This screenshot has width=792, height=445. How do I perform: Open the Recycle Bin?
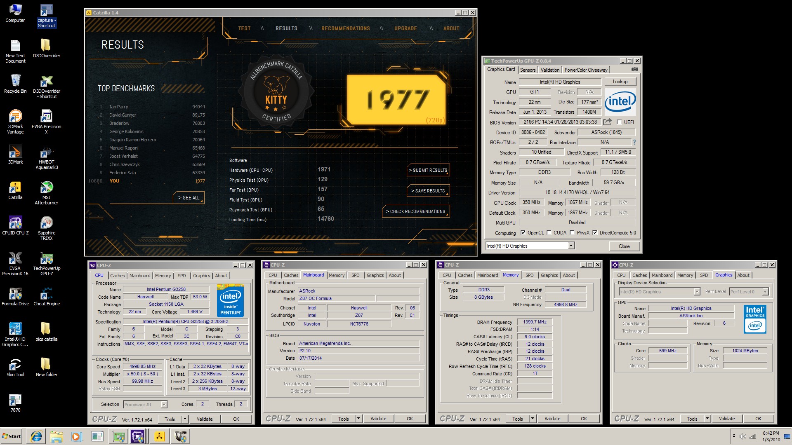click(x=15, y=84)
